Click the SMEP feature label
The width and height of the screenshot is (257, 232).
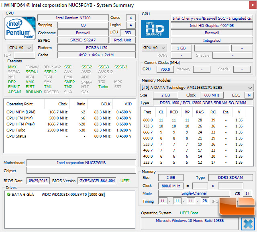tap(69, 82)
